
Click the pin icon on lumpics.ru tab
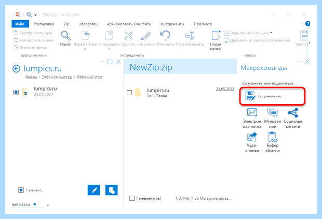point(35,205)
